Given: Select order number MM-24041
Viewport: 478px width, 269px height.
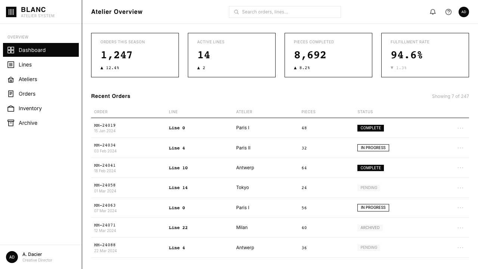Looking at the screenshot, I should coord(105,166).
